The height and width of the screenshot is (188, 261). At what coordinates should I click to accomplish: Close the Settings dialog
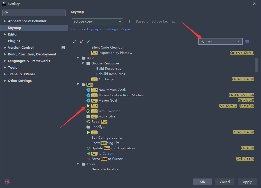click(x=254, y=4)
